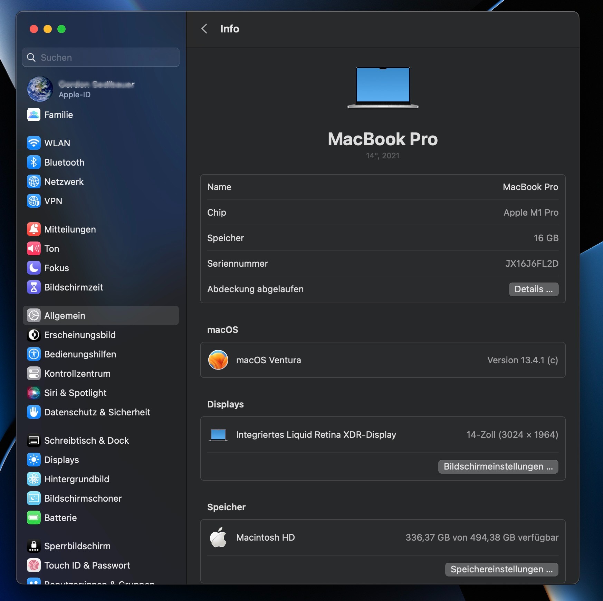Click the Suchen search field
Screen dimensions: 603x601
coord(101,57)
